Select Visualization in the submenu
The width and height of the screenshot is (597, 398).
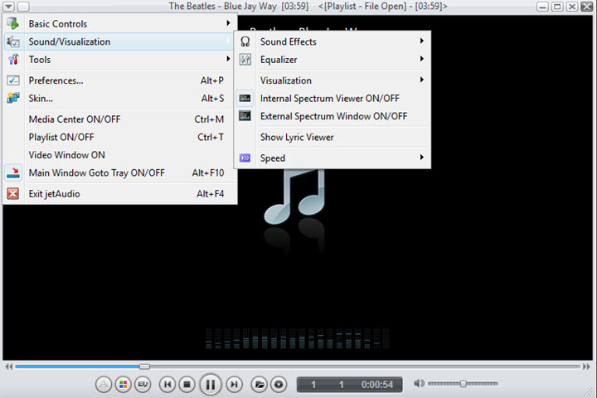332,80
